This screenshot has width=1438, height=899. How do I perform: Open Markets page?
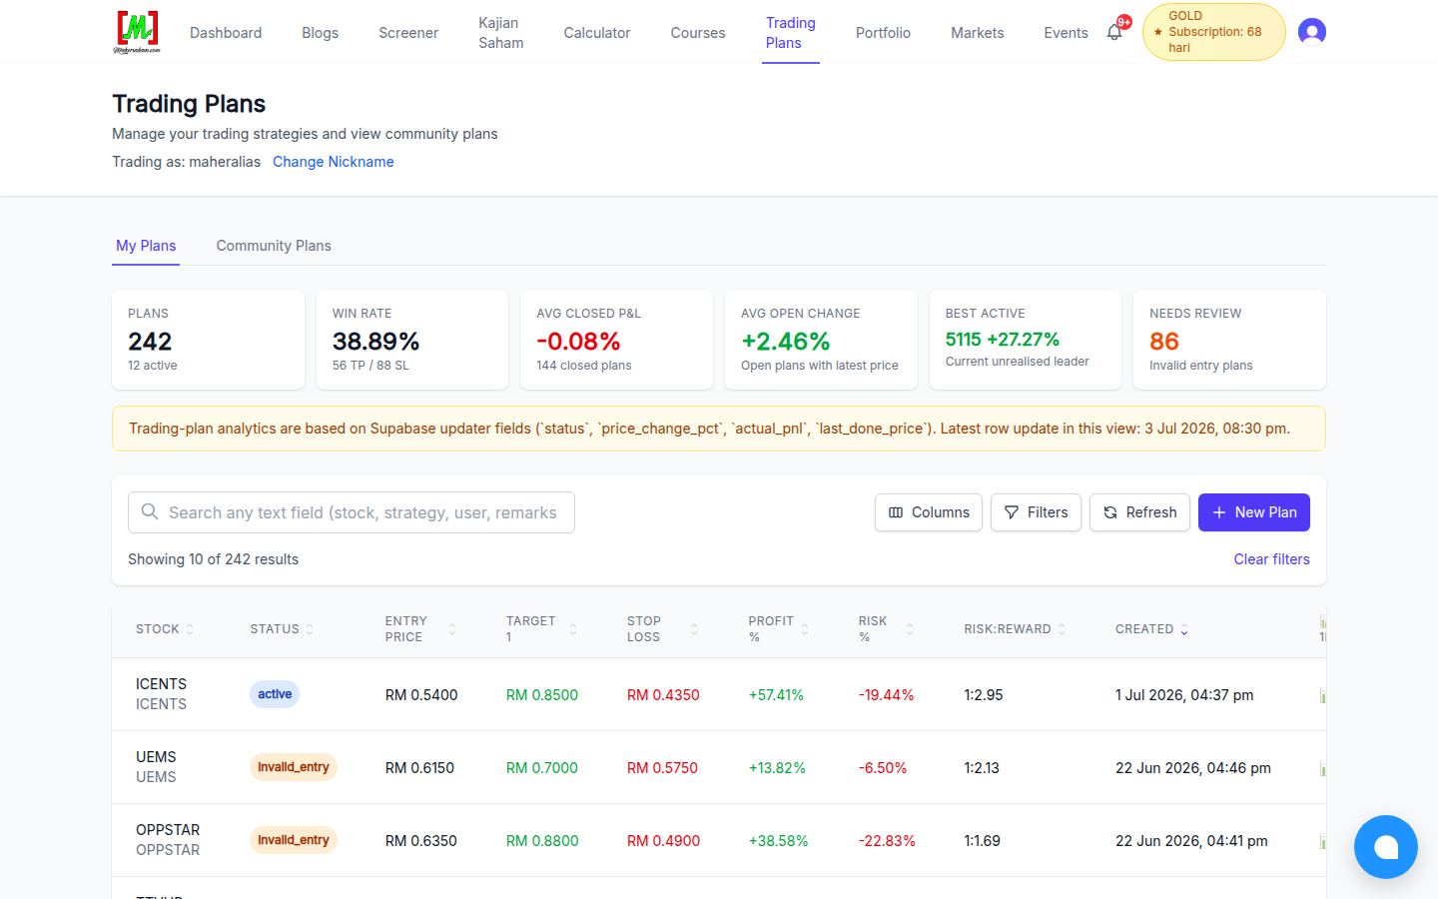978,33
